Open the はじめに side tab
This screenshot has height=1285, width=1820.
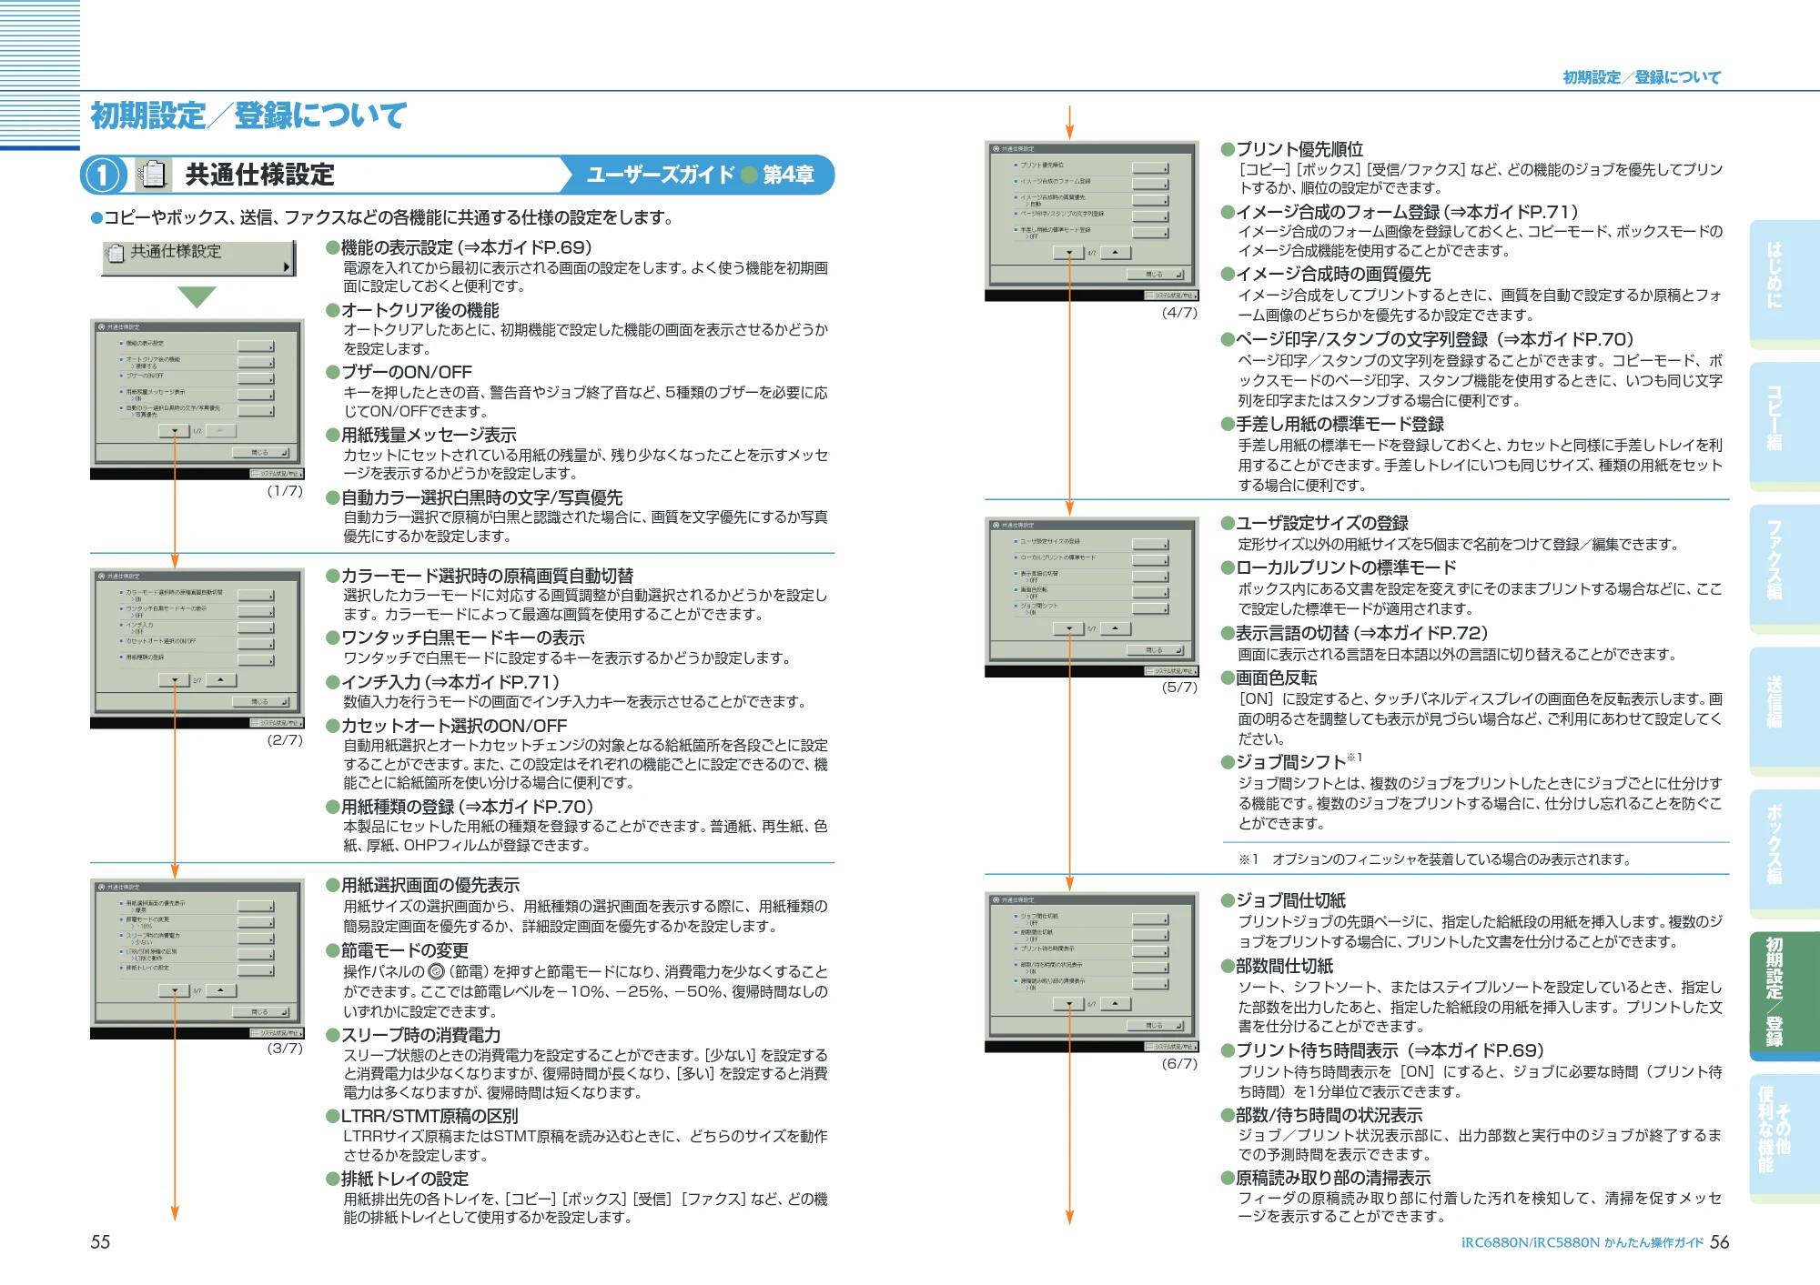[1784, 284]
